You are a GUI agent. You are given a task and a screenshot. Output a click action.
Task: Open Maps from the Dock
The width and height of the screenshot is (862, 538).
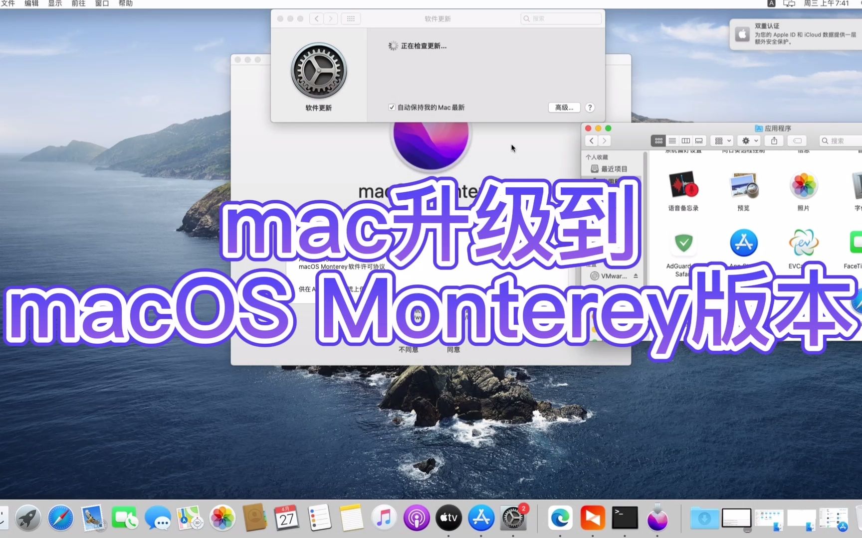coord(190,519)
